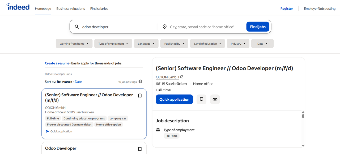This screenshot has height=154, width=340.
Task: Click Full-time chip under Job description
Action: [172, 136]
